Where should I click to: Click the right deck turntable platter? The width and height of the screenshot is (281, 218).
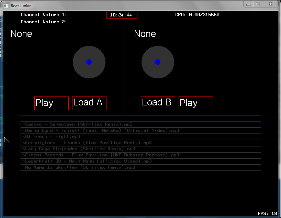point(158,62)
